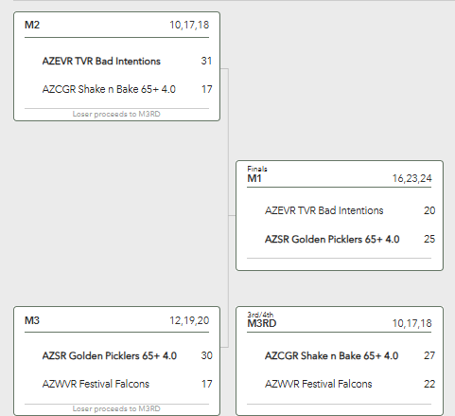
Task: Click M2 'Loser proceeds to M3RD' note
Action: click(x=116, y=114)
